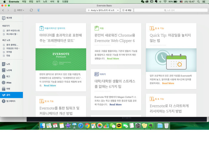Open WeChat from the Dock

point(112,126)
